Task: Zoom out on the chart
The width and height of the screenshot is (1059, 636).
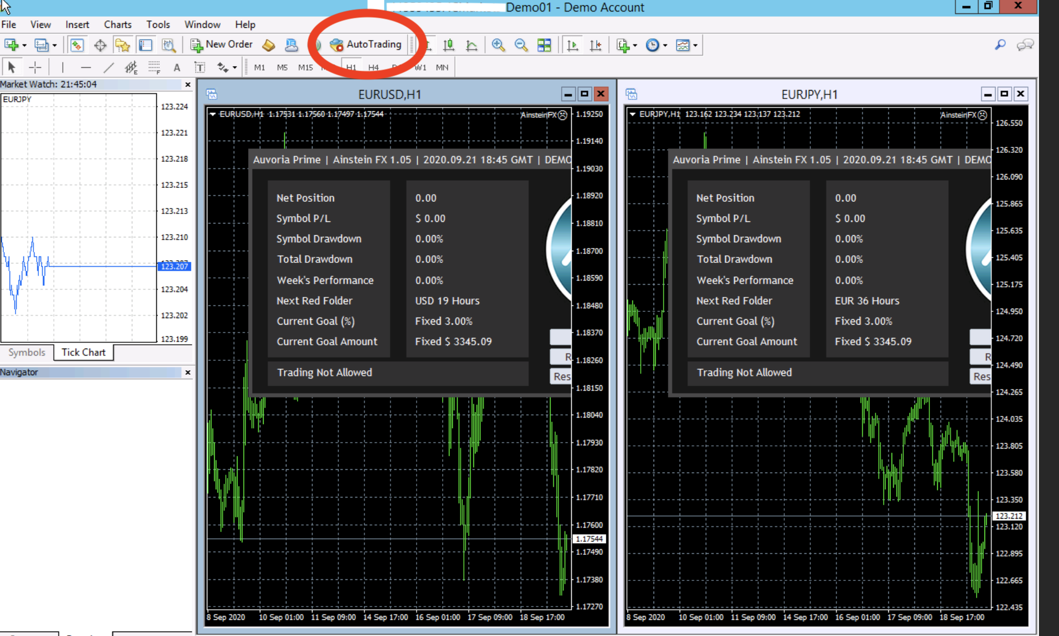Action: click(521, 45)
